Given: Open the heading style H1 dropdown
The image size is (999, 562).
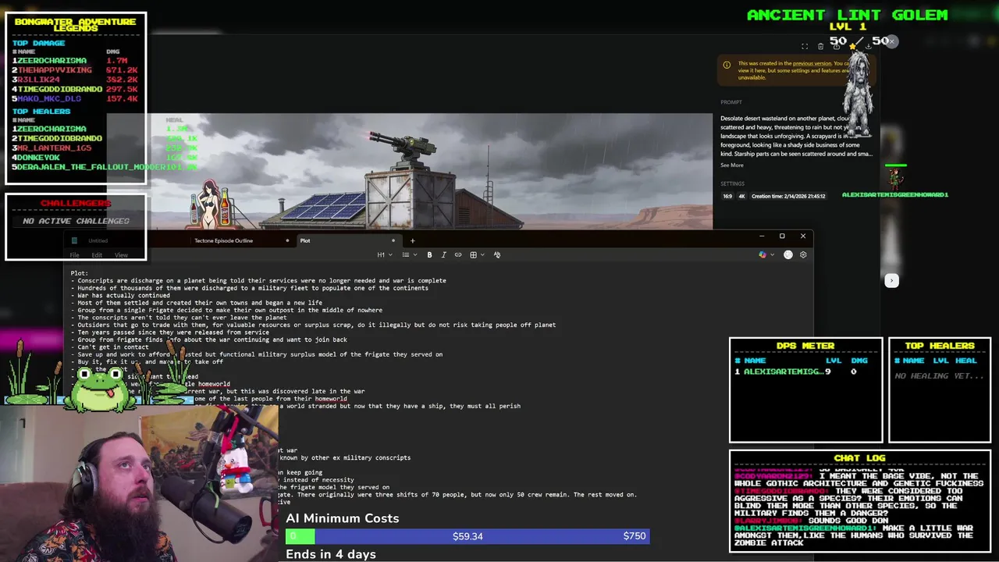Looking at the screenshot, I should pos(384,254).
